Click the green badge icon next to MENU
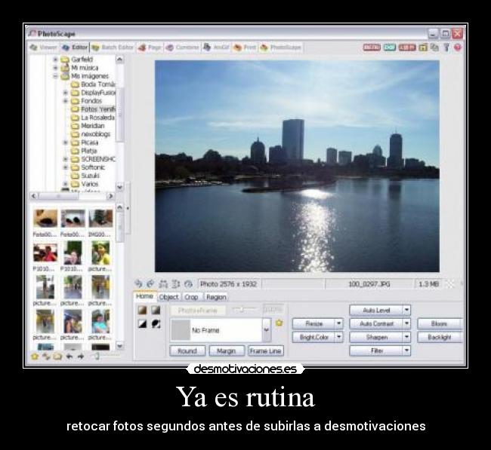The image size is (491, 450). [390, 47]
